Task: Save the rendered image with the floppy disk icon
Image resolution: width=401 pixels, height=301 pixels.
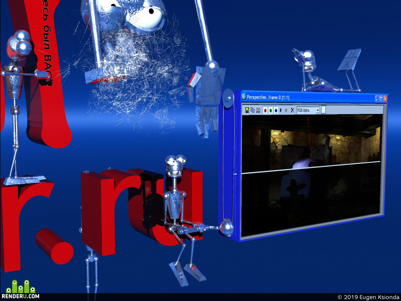Action: coord(247,110)
